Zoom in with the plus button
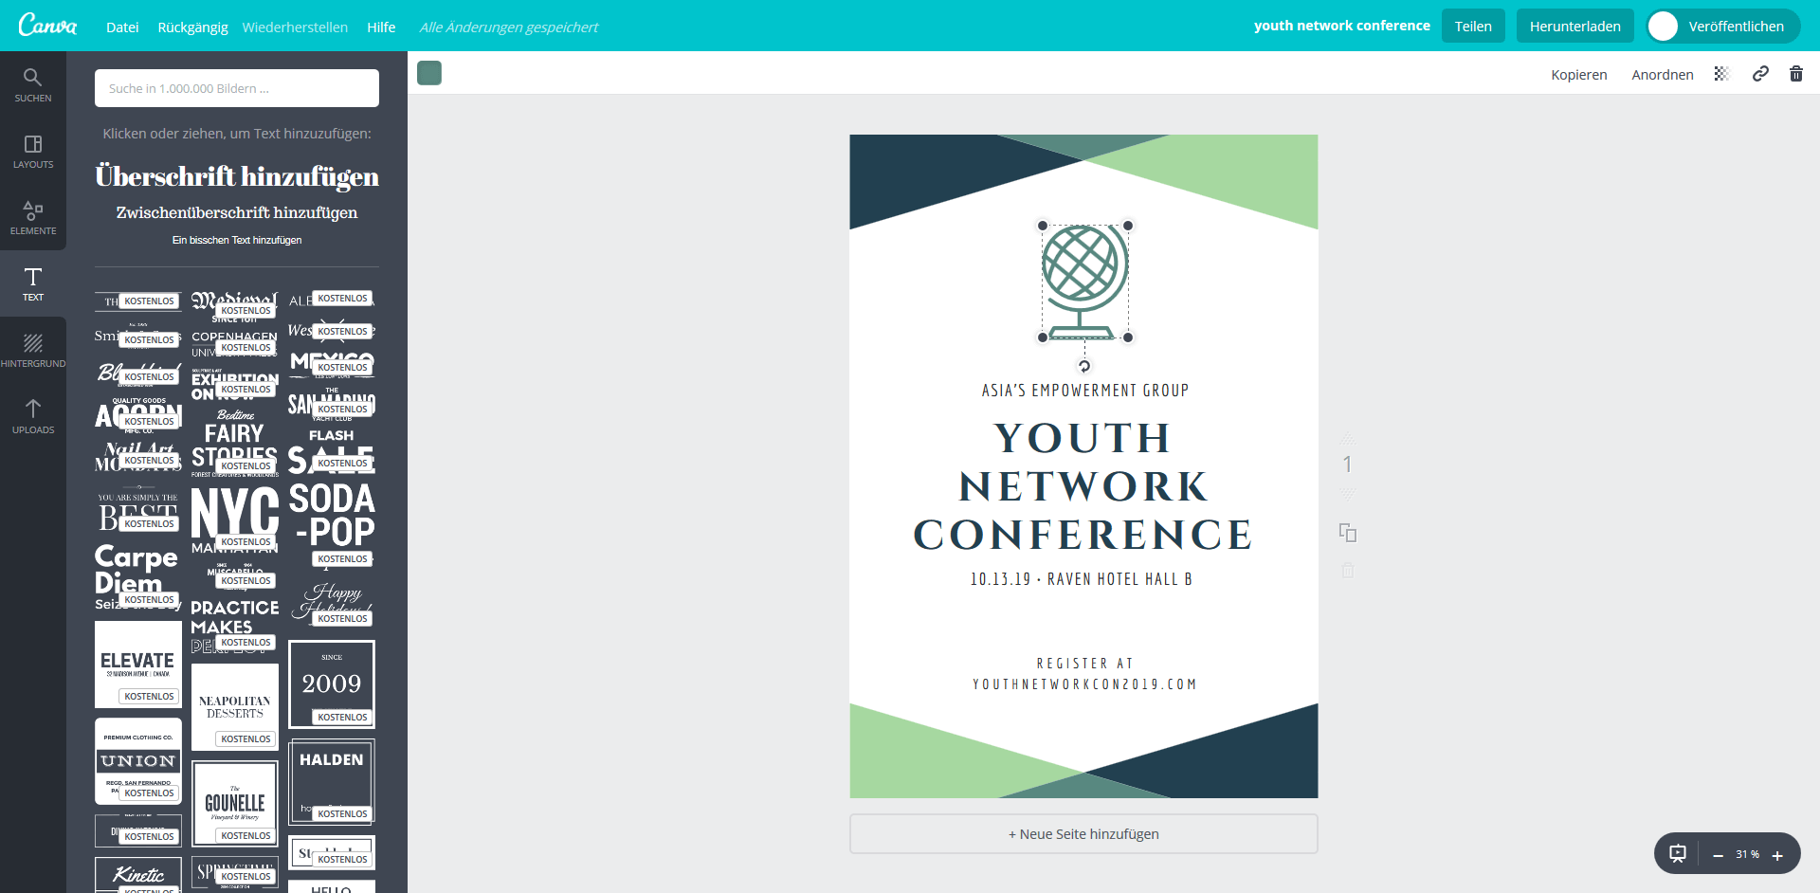 pyautogui.click(x=1777, y=856)
